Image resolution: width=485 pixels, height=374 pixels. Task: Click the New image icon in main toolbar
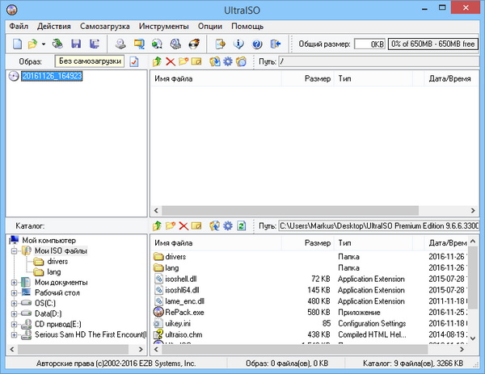15,43
